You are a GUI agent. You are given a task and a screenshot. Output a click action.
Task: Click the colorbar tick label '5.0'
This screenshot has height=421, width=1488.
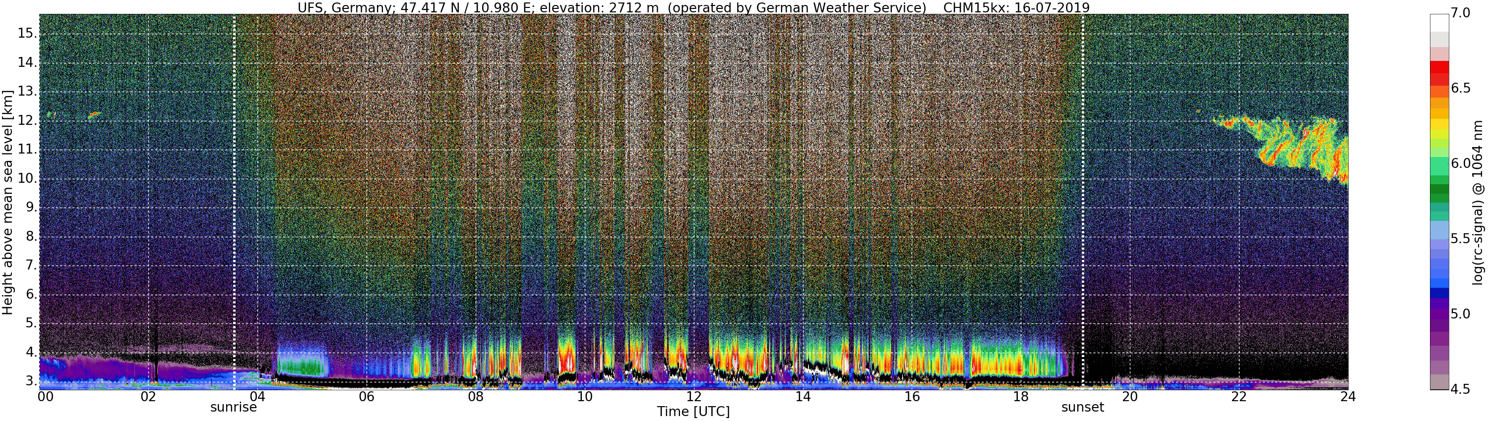click(1460, 315)
